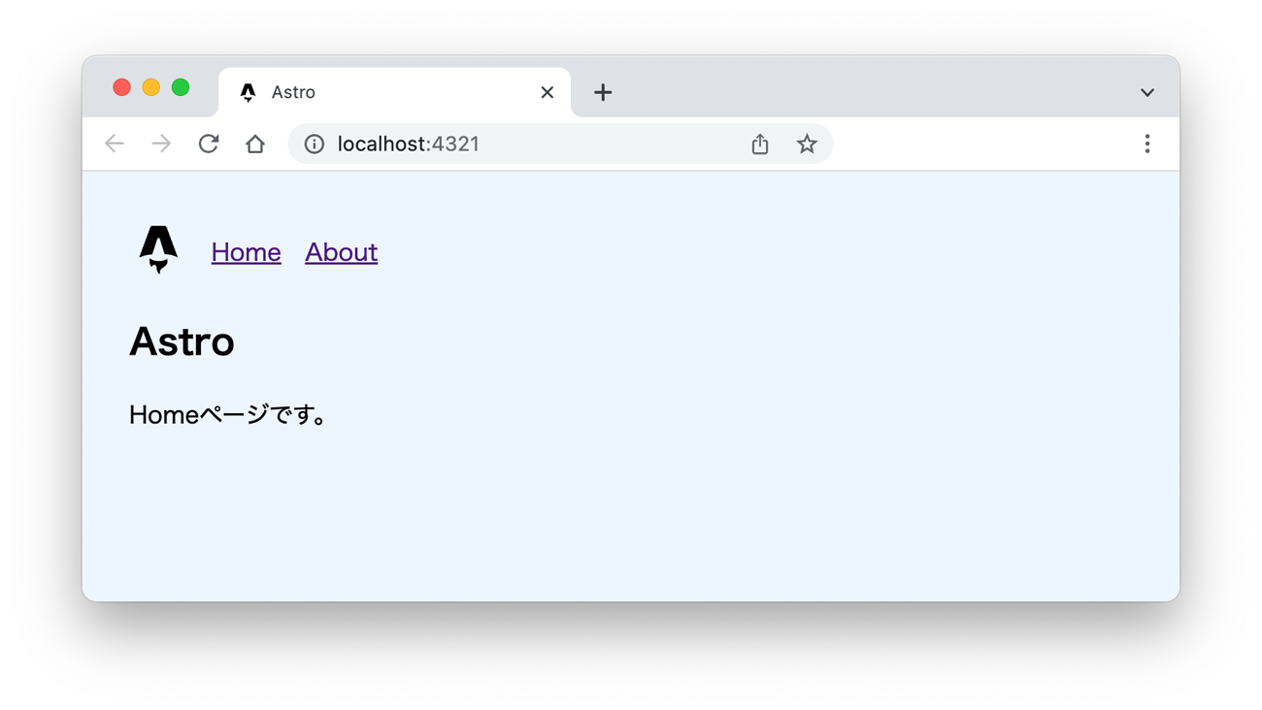The image size is (1262, 710).
Task: Minimize the window with the yellow button
Action: [150, 87]
